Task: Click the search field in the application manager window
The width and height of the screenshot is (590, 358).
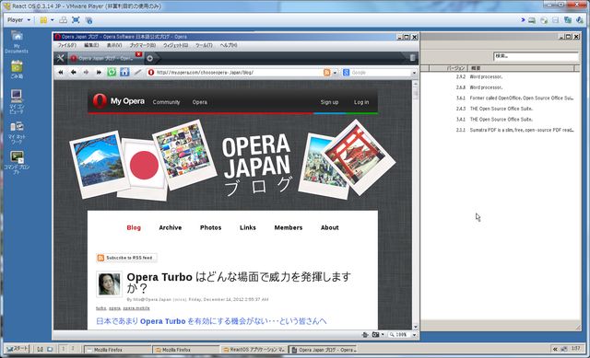Action: (x=536, y=56)
